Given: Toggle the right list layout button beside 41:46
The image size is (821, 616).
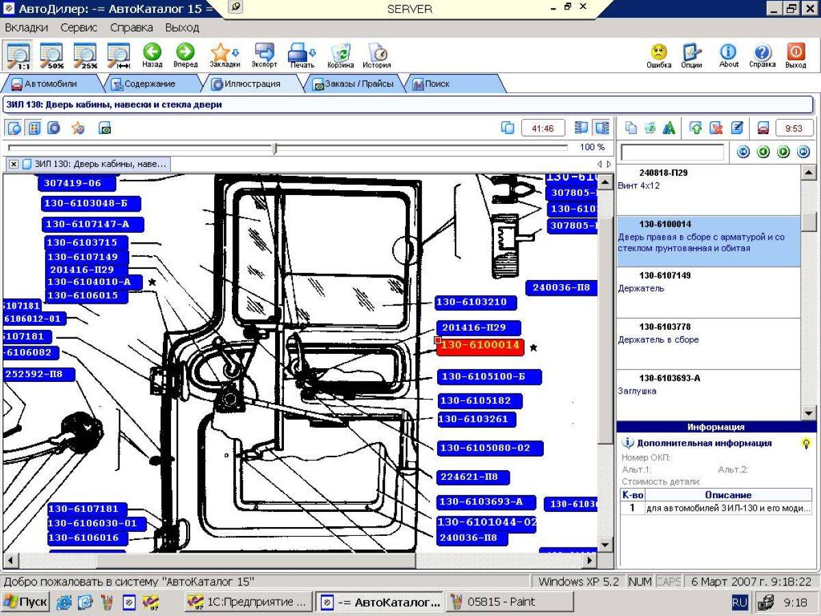Looking at the screenshot, I should click(x=601, y=127).
